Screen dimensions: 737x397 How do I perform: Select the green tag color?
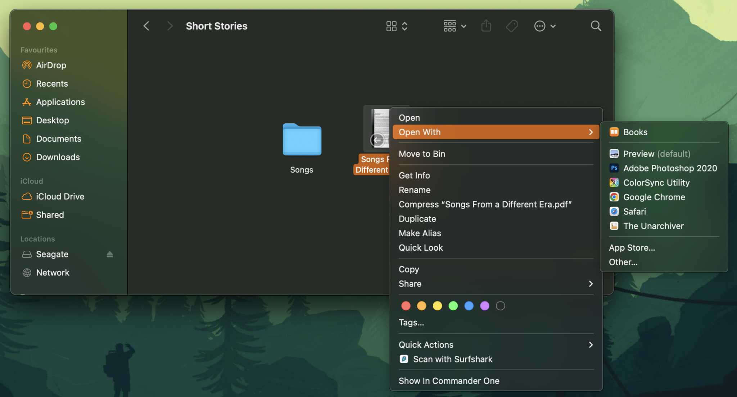point(453,306)
